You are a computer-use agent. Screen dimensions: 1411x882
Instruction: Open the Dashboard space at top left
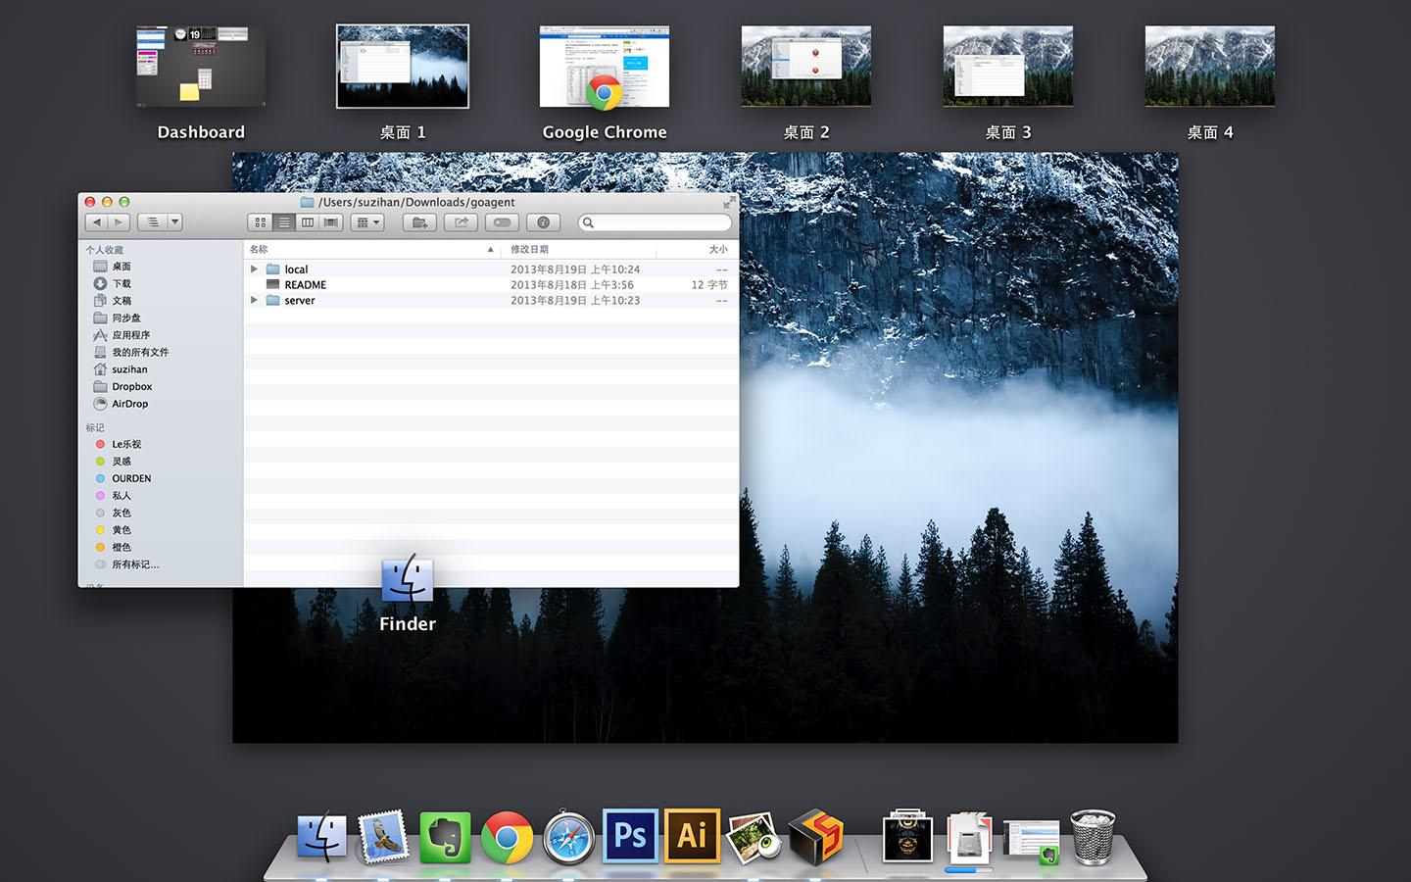200,65
